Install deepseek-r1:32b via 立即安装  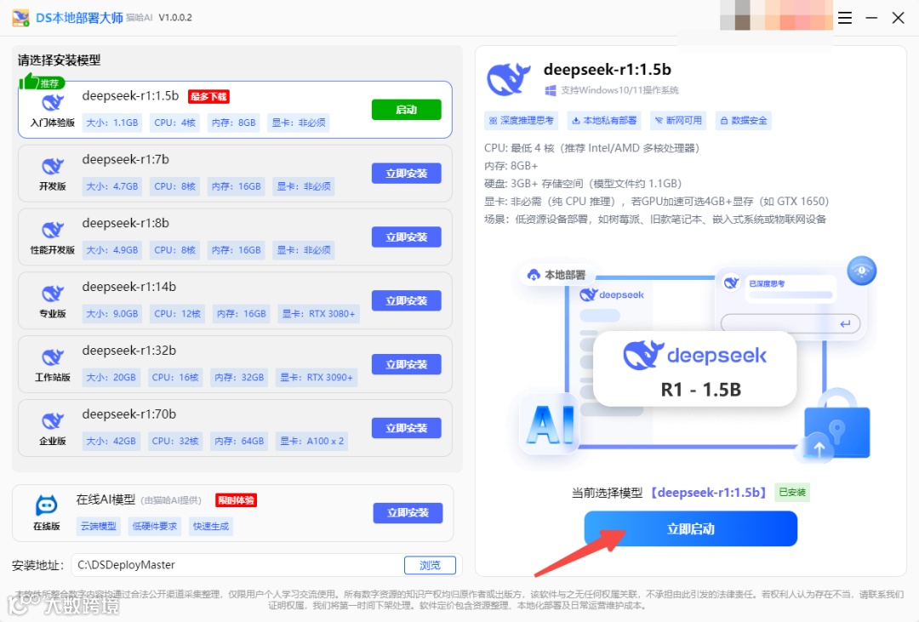406,364
